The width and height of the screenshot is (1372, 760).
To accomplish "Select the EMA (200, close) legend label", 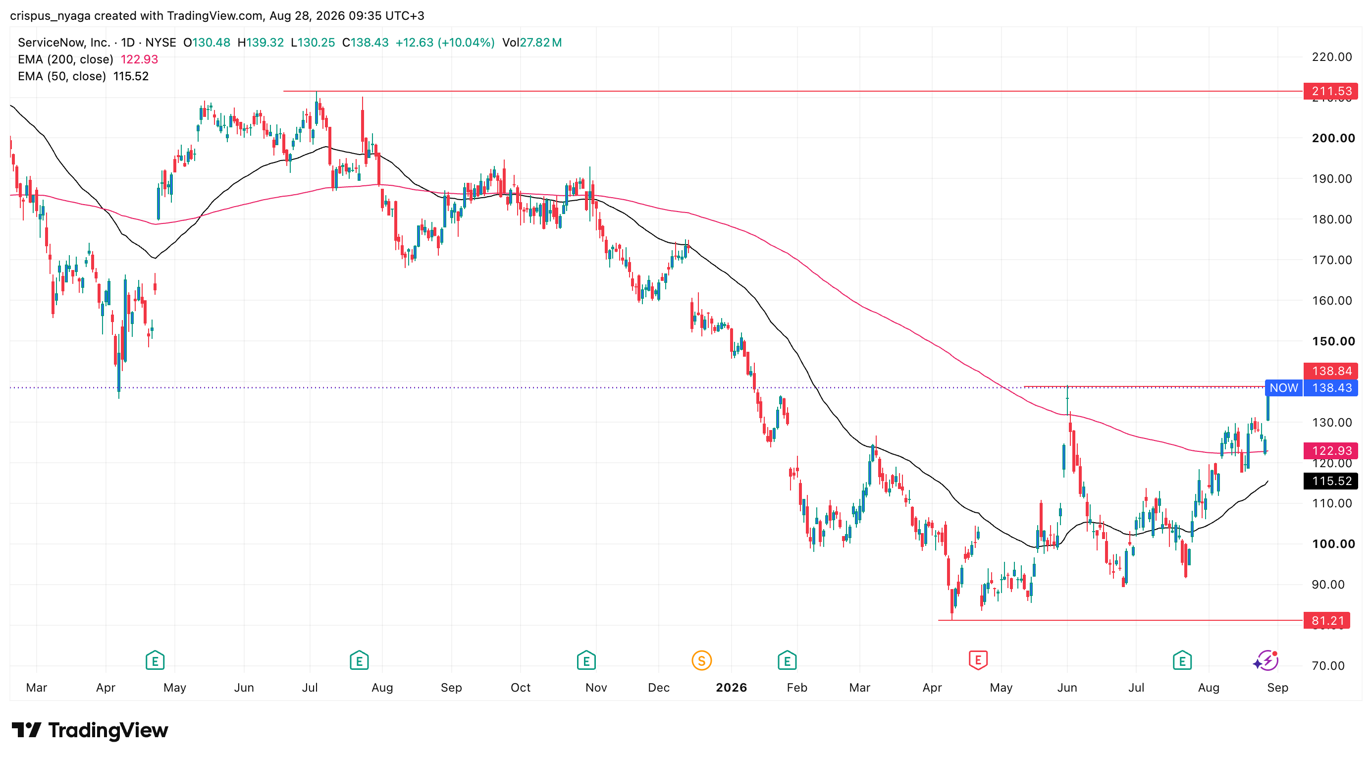I will [65, 59].
